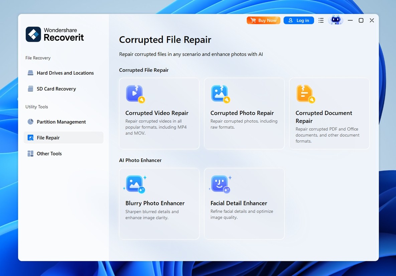Select File Repair in the sidebar
396x276 pixels.
click(63, 138)
